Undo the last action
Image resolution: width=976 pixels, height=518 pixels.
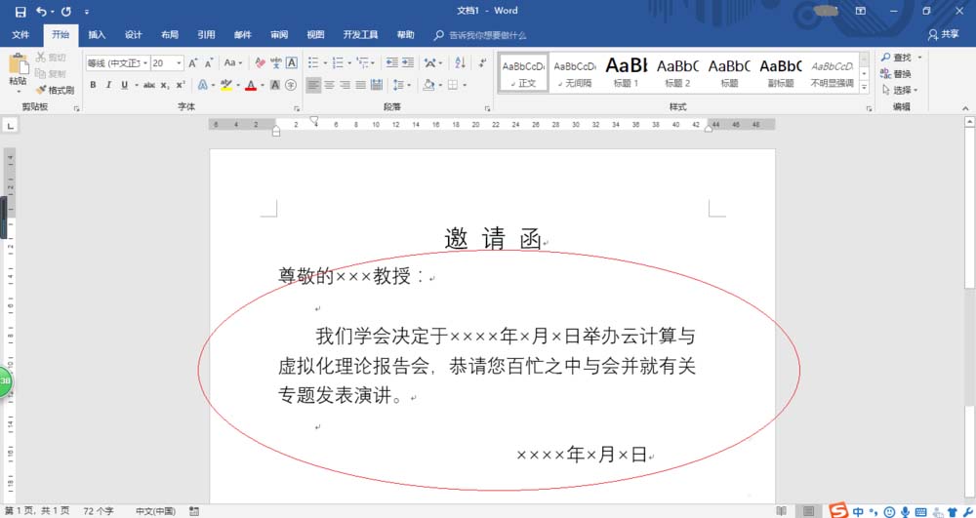[x=41, y=11]
